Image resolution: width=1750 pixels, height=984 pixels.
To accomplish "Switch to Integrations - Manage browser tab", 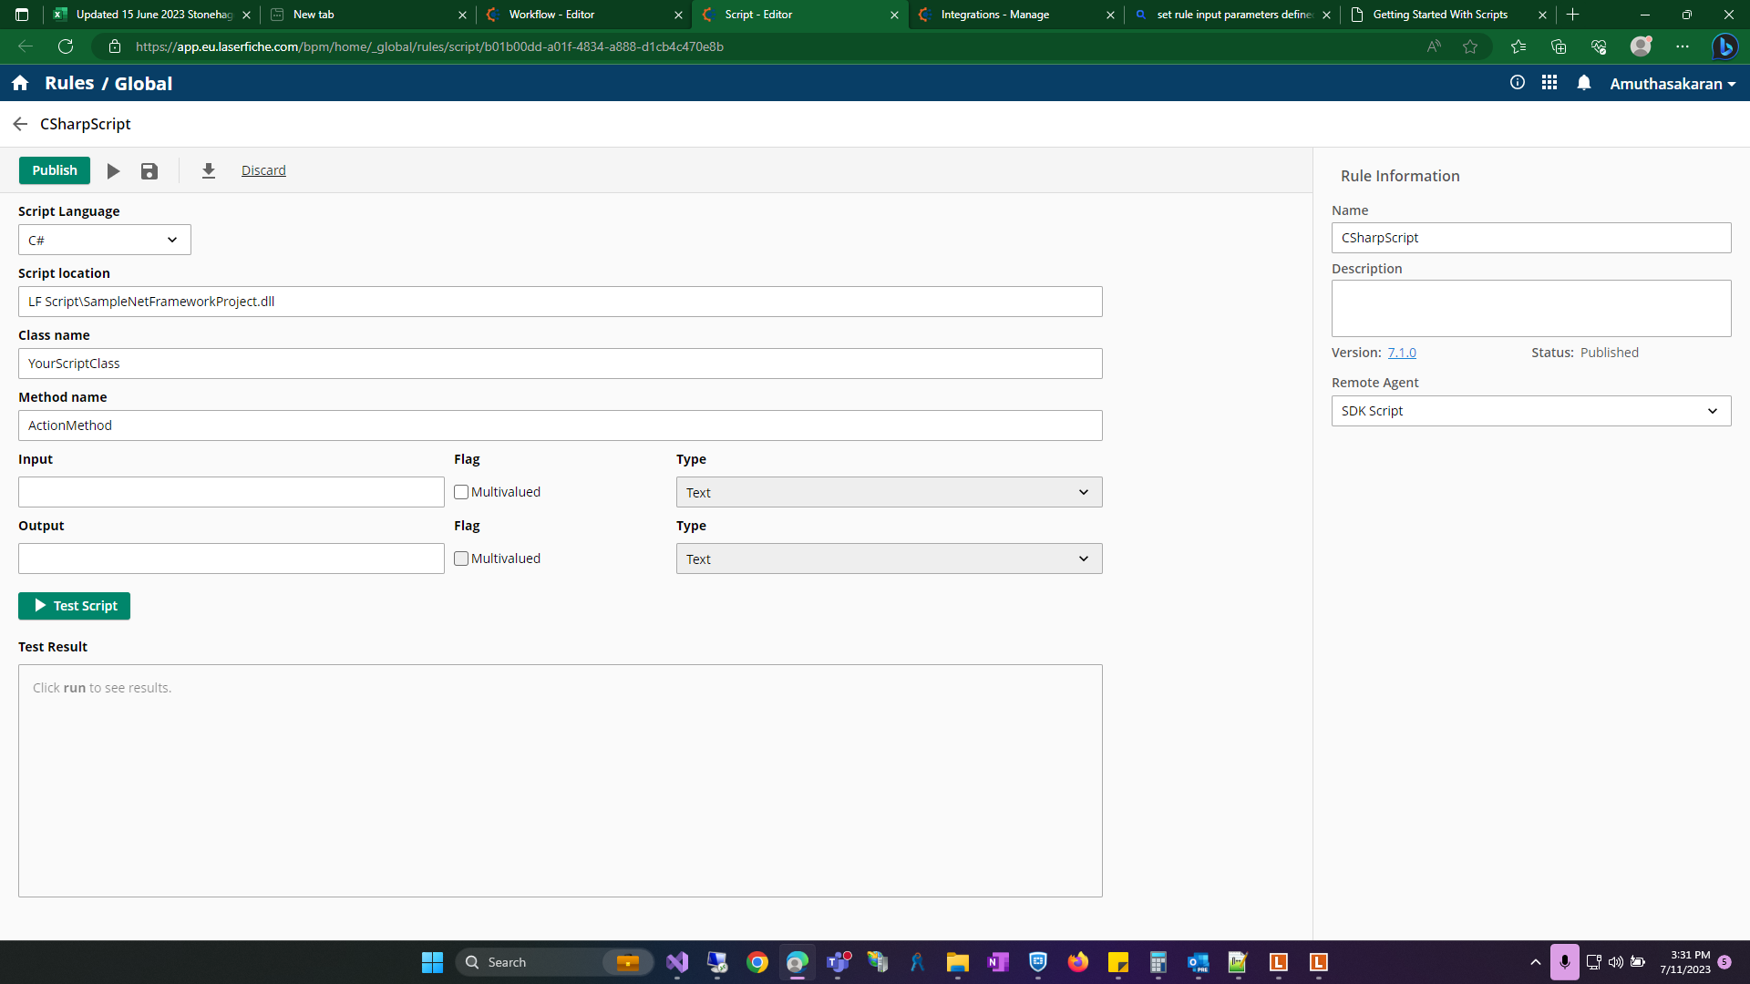I will pyautogui.click(x=994, y=15).
